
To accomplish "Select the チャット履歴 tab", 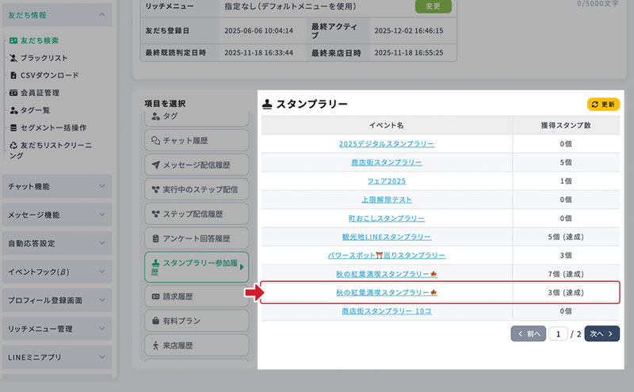I will pyautogui.click(x=196, y=141).
